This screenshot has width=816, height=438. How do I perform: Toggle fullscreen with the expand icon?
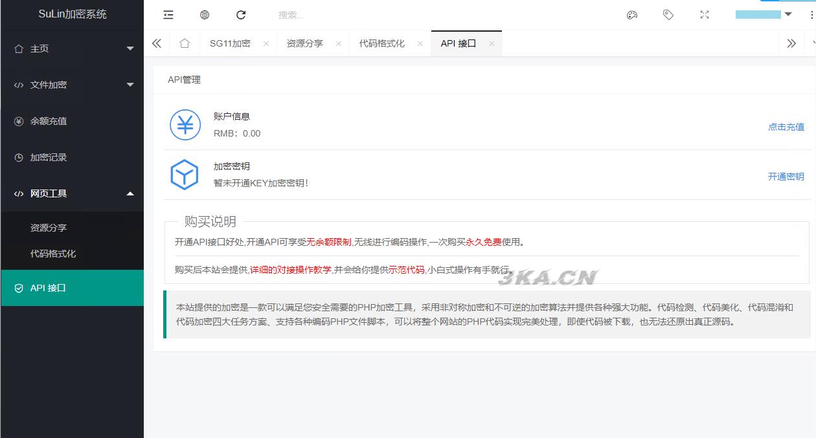(x=705, y=15)
